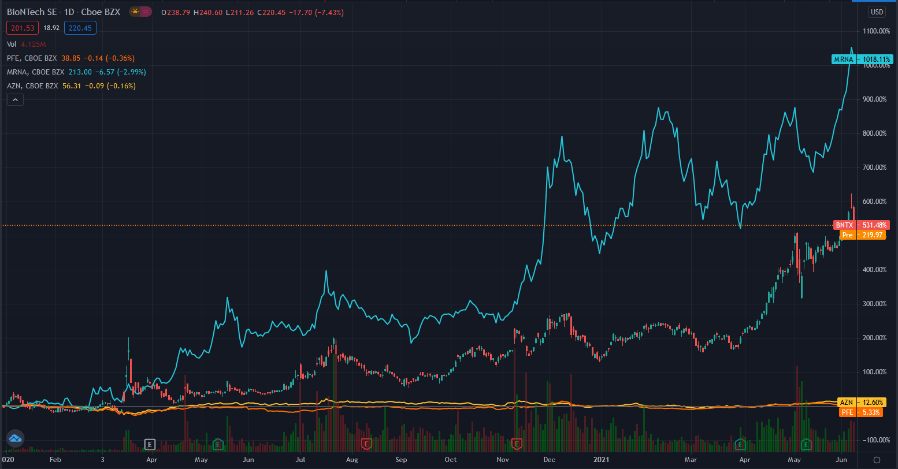Collapse the legend with the chevron button
898x469 pixels.
click(15, 100)
